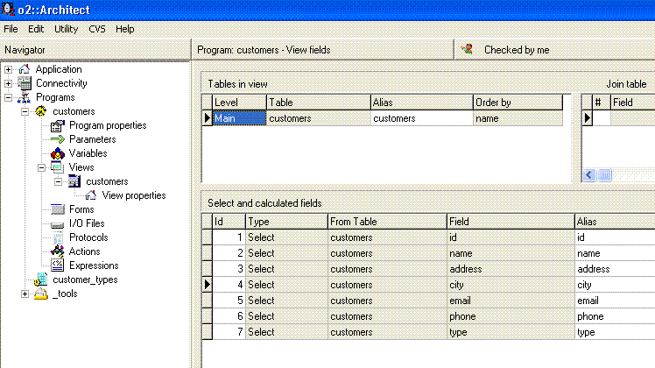655x368 pixels.
Task: Open the File menu
Action: tap(11, 29)
